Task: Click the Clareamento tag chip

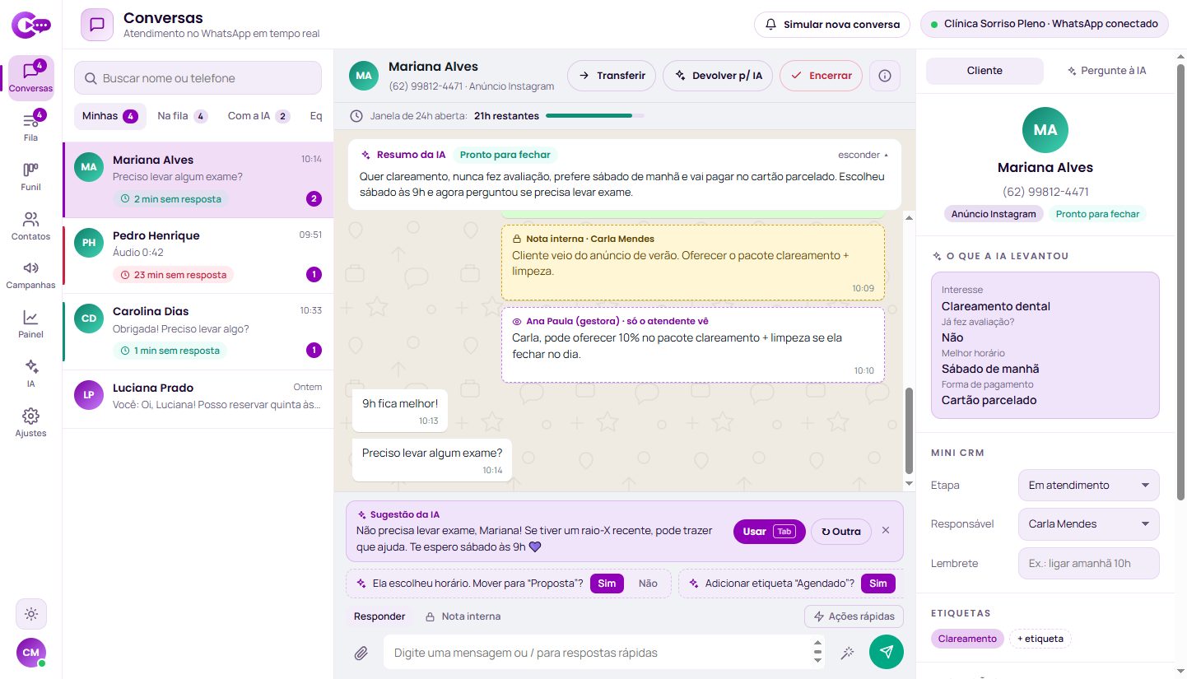Action: pos(967,639)
